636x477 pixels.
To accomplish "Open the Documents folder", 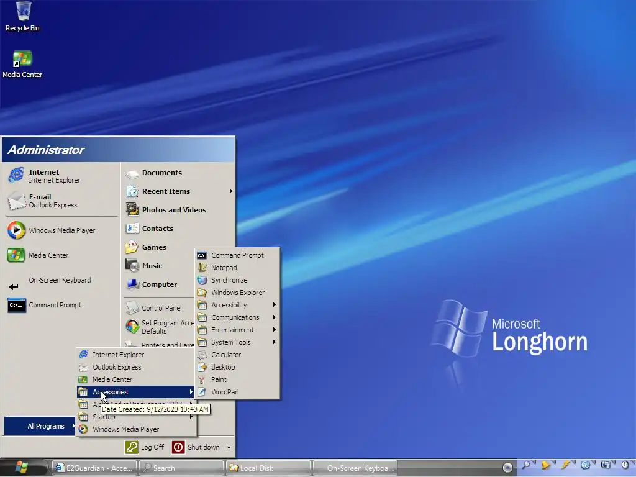I will pyautogui.click(x=178, y=173).
